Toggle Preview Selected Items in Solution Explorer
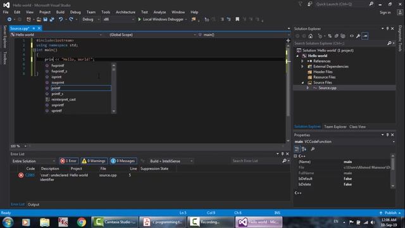This screenshot has height=228, width=405. pos(365,36)
